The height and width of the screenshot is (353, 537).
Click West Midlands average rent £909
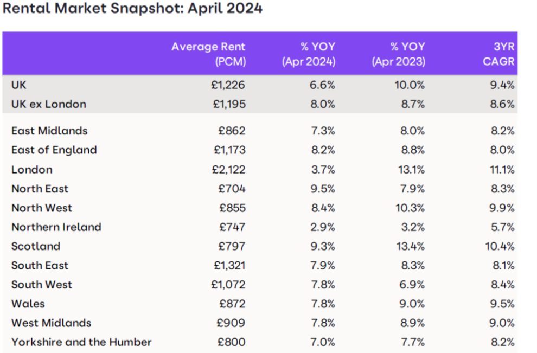[x=231, y=323]
